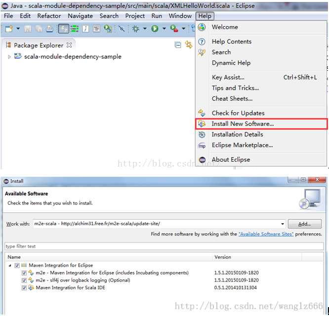Close the open Help menu
This screenshot has width=329, height=316.
tap(205, 16)
